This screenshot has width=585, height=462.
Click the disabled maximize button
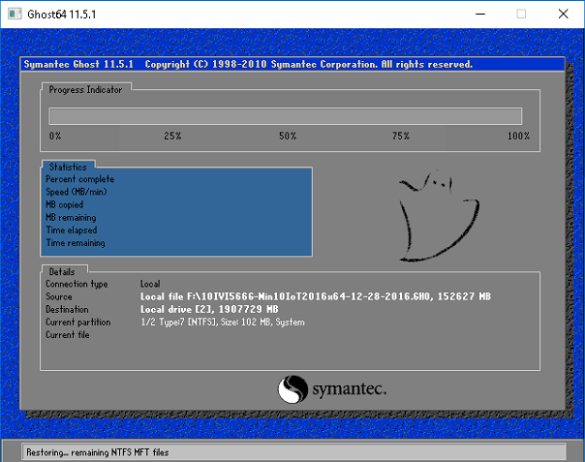(x=521, y=15)
